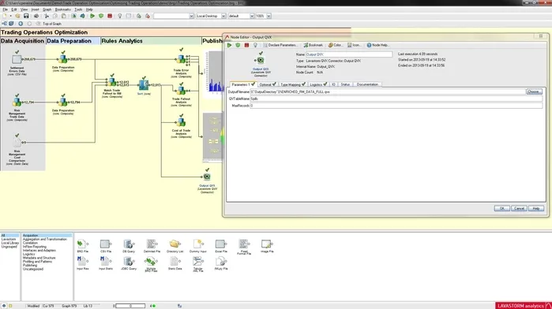
Task: Run the graph with the main toolbar green play icon
Action: point(92,17)
